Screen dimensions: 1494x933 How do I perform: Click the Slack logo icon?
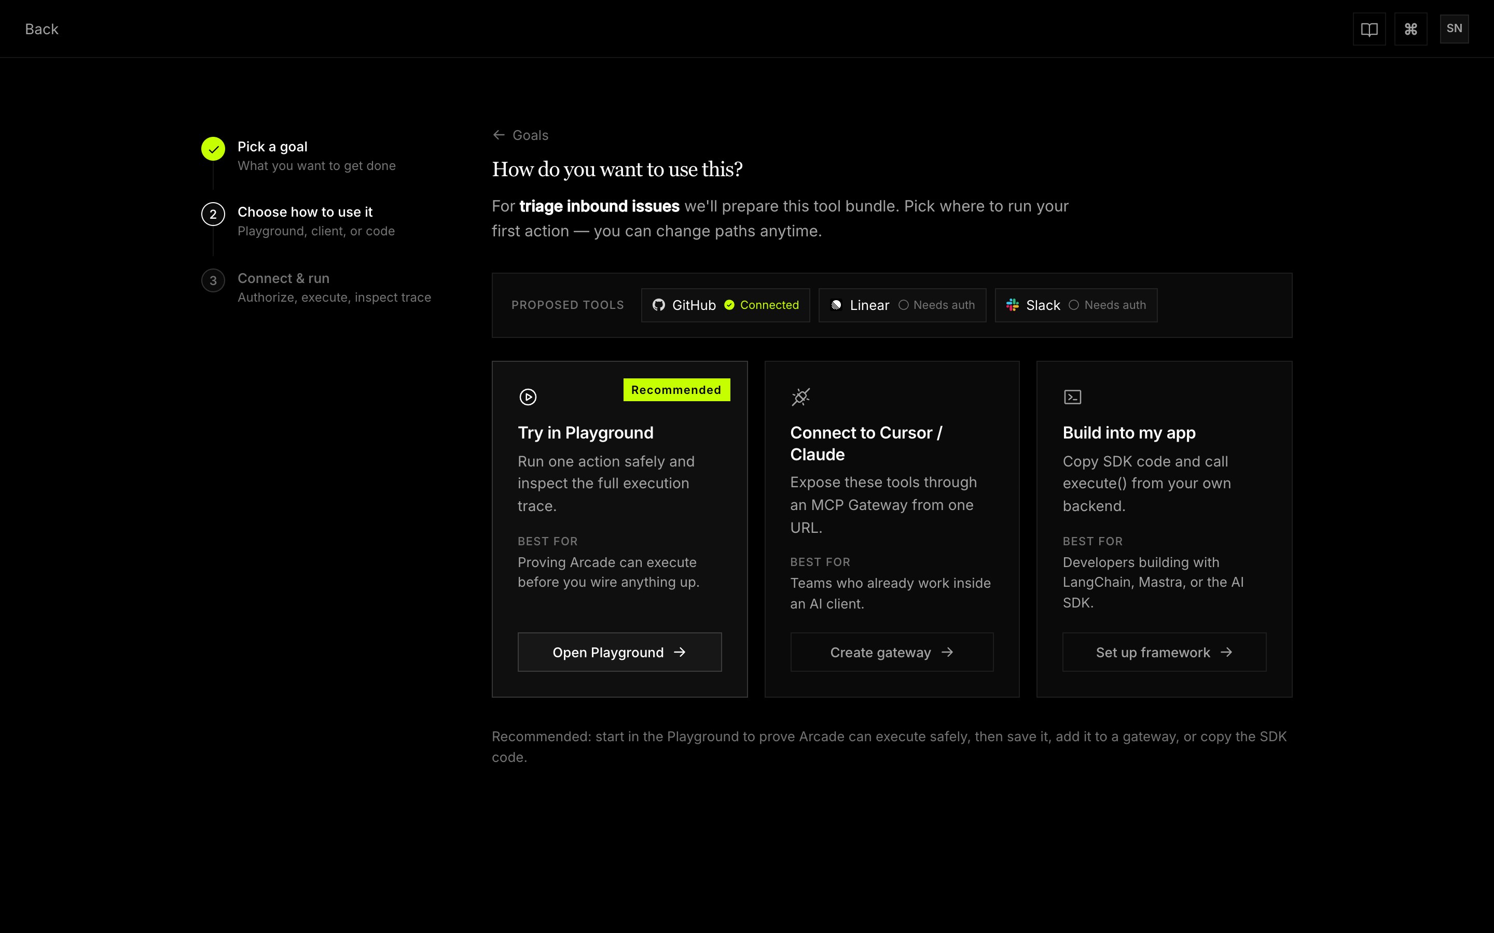(x=1013, y=305)
